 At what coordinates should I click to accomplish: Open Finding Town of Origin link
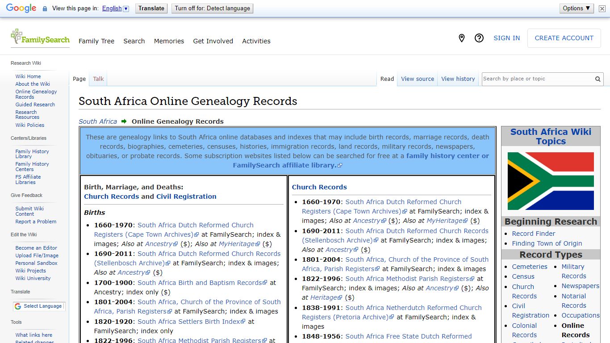(x=547, y=243)
